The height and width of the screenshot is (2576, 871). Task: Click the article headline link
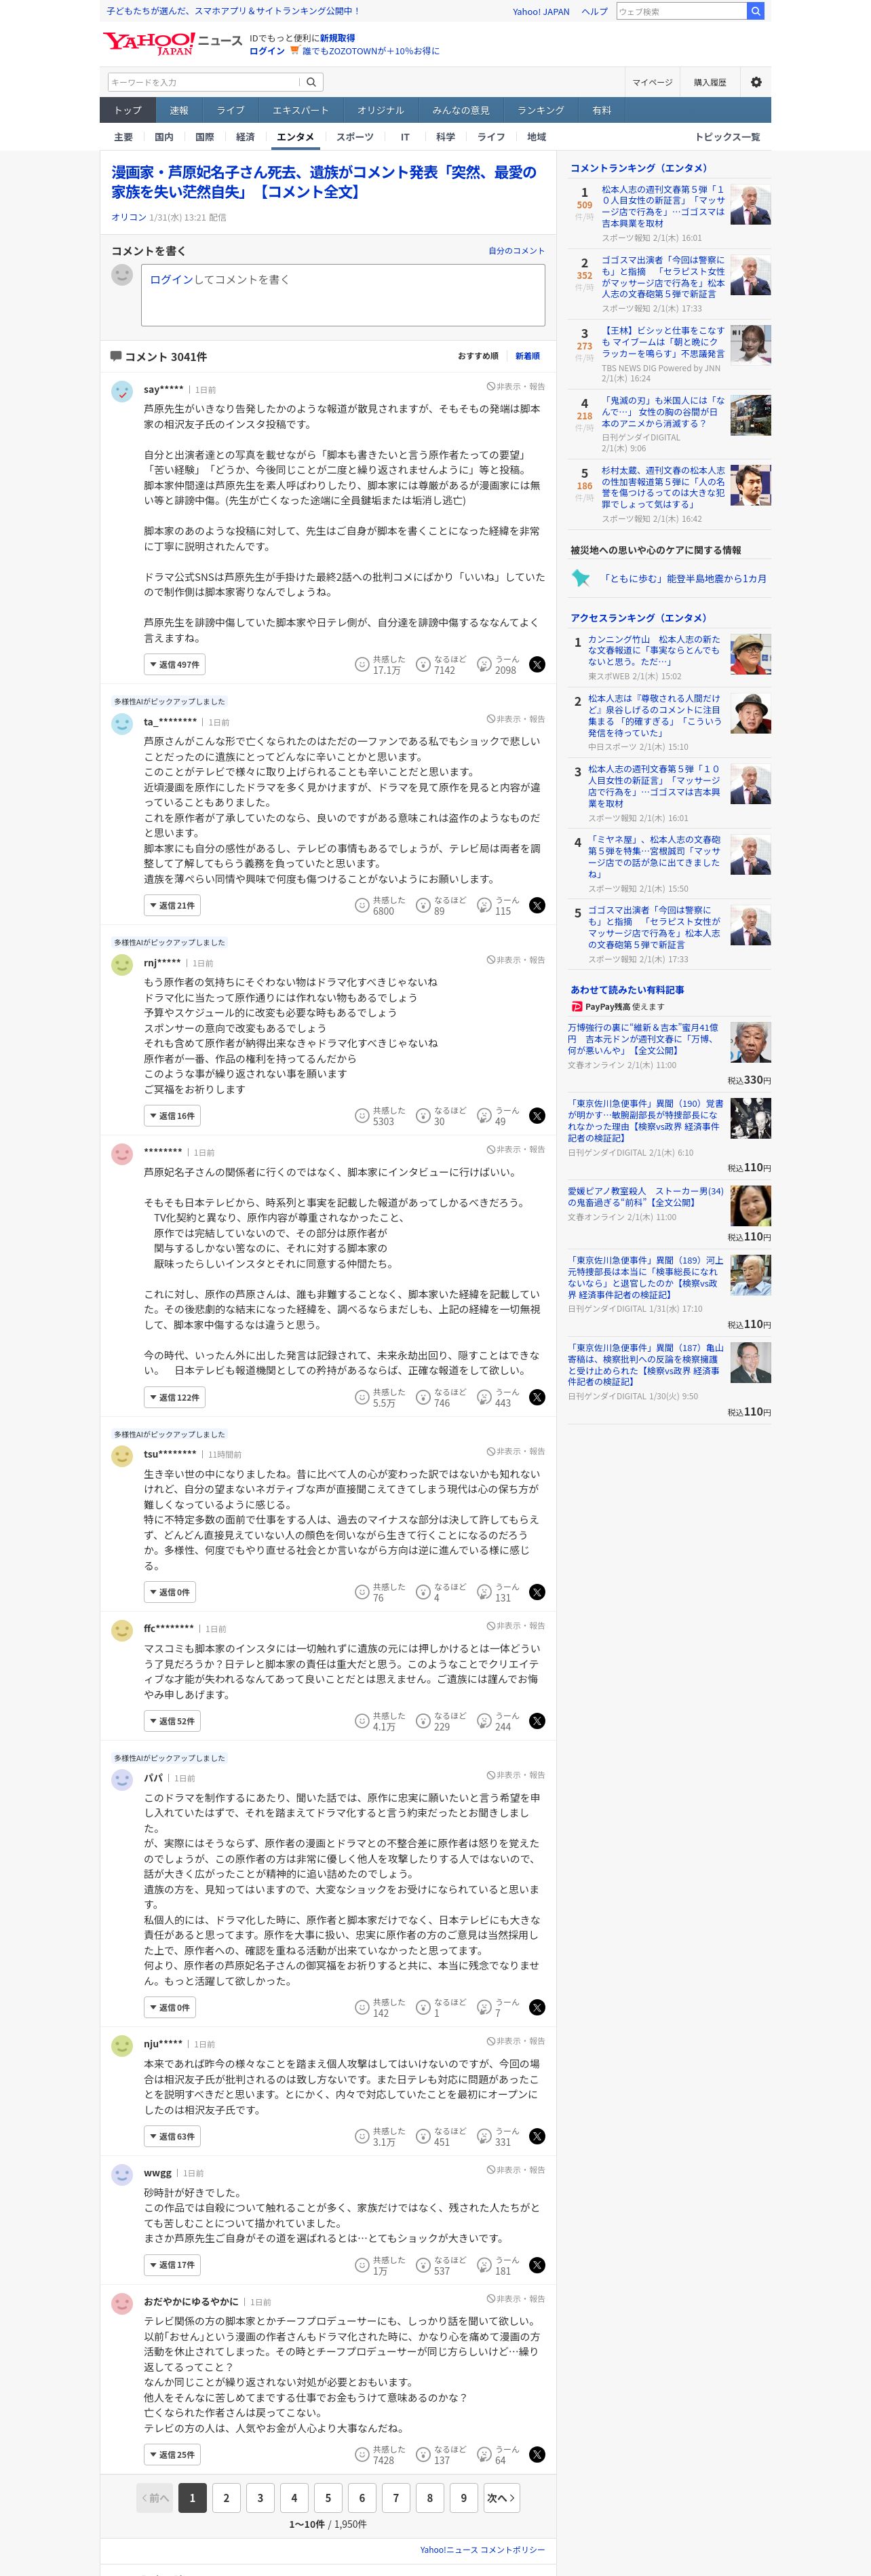(324, 181)
